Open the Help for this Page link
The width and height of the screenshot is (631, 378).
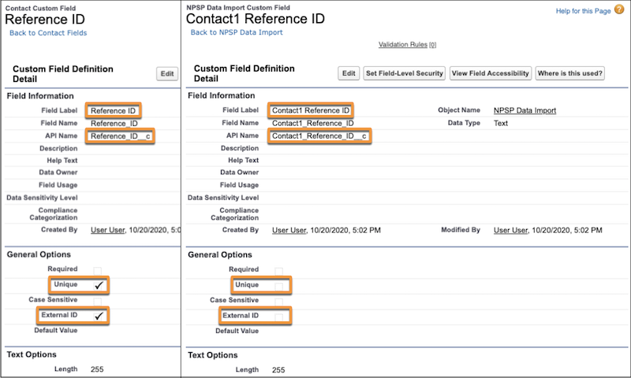point(583,11)
